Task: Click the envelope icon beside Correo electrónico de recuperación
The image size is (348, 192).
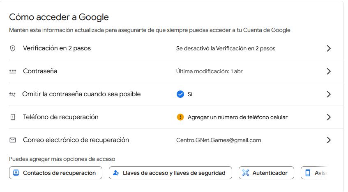Action: click(x=13, y=140)
